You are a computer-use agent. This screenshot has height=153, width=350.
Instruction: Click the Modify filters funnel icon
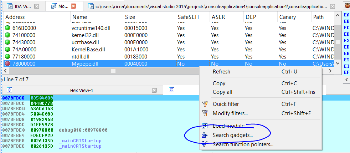point(205,113)
